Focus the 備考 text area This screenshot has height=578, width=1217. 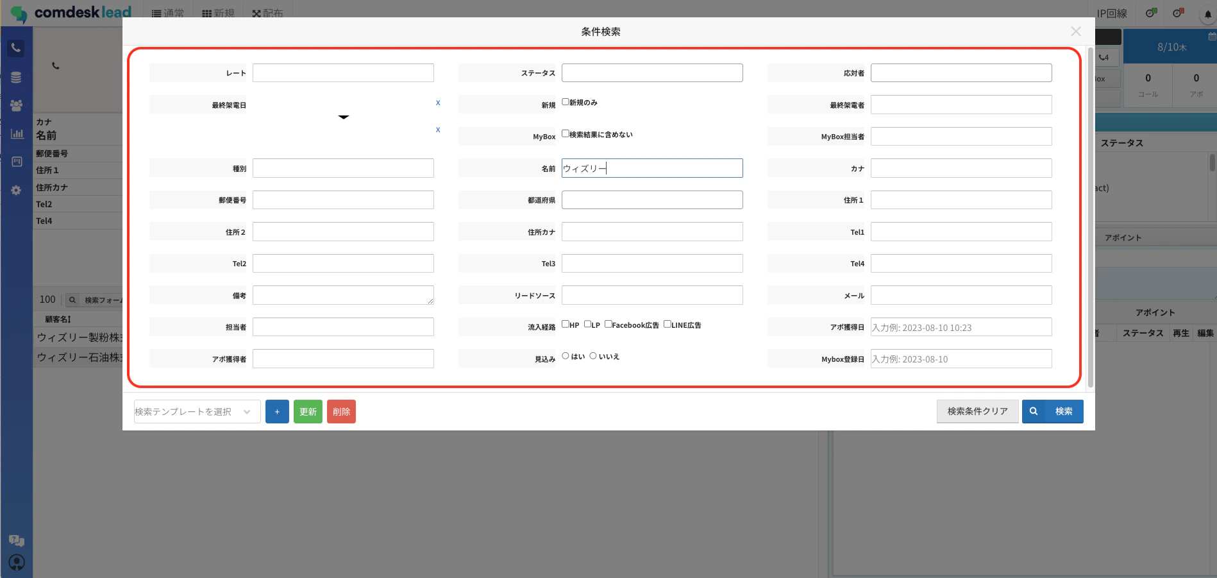(x=343, y=295)
